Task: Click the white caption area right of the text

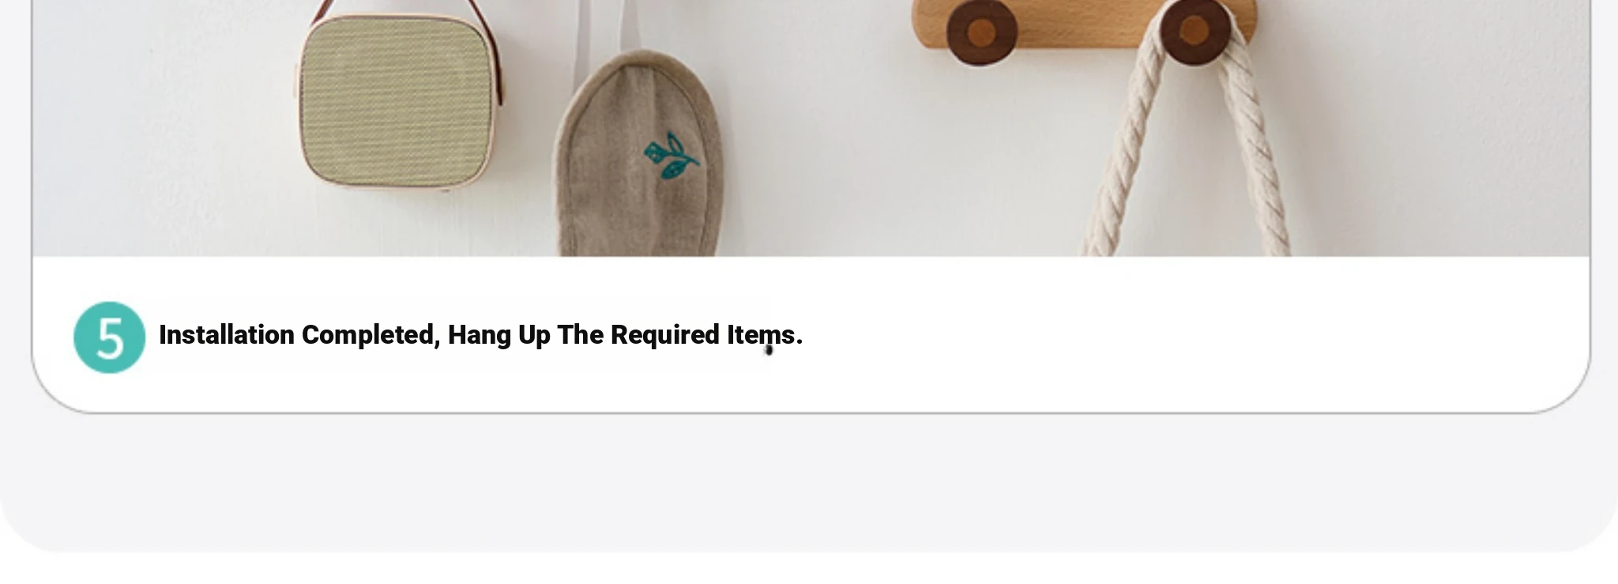Action: click(x=1185, y=335)
